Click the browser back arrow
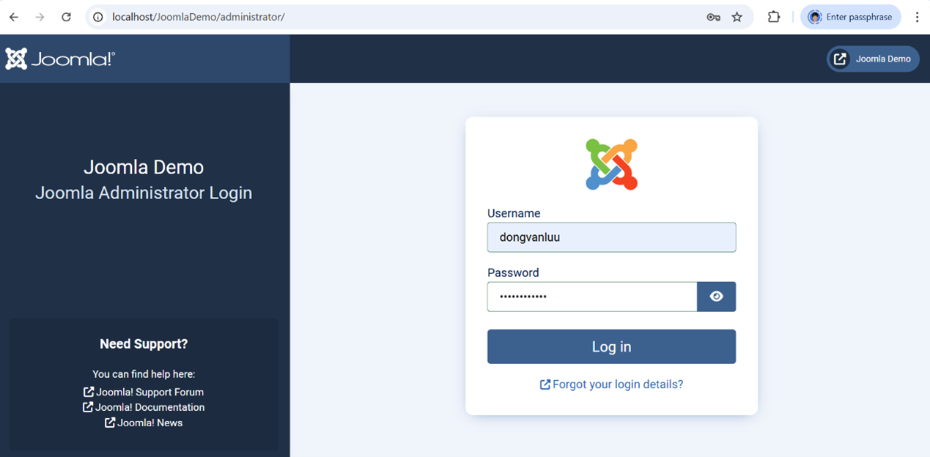Image resolution: width=930 pixels, height=457 pixels. tap(14, 17)
